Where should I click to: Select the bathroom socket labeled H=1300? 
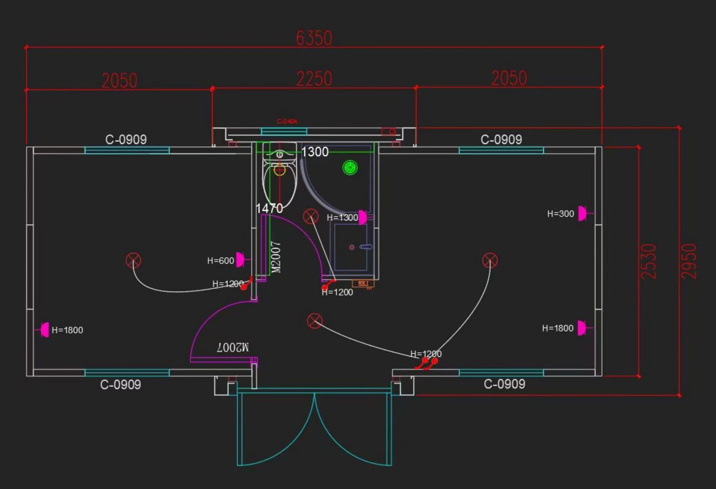pyautogui.click(x=362, y=218)
